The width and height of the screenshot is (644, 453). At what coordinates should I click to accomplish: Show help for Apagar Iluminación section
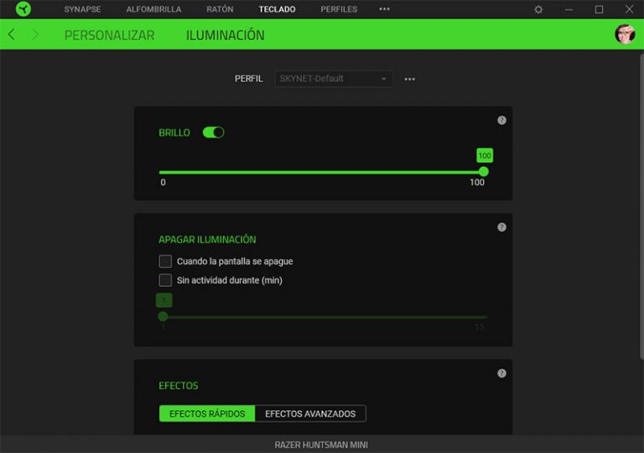pyautogui.click(x=501, y=227)
